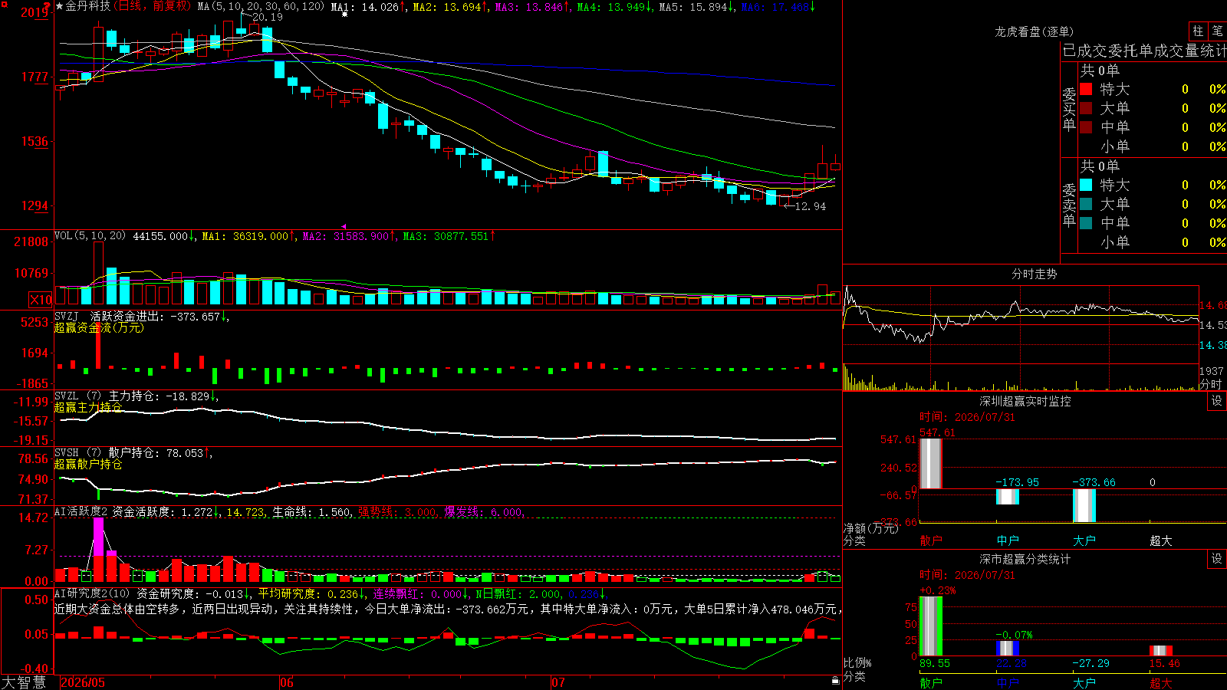Click the 89.55 散户 bar in 深市超赢分类统计

[931, 626]
